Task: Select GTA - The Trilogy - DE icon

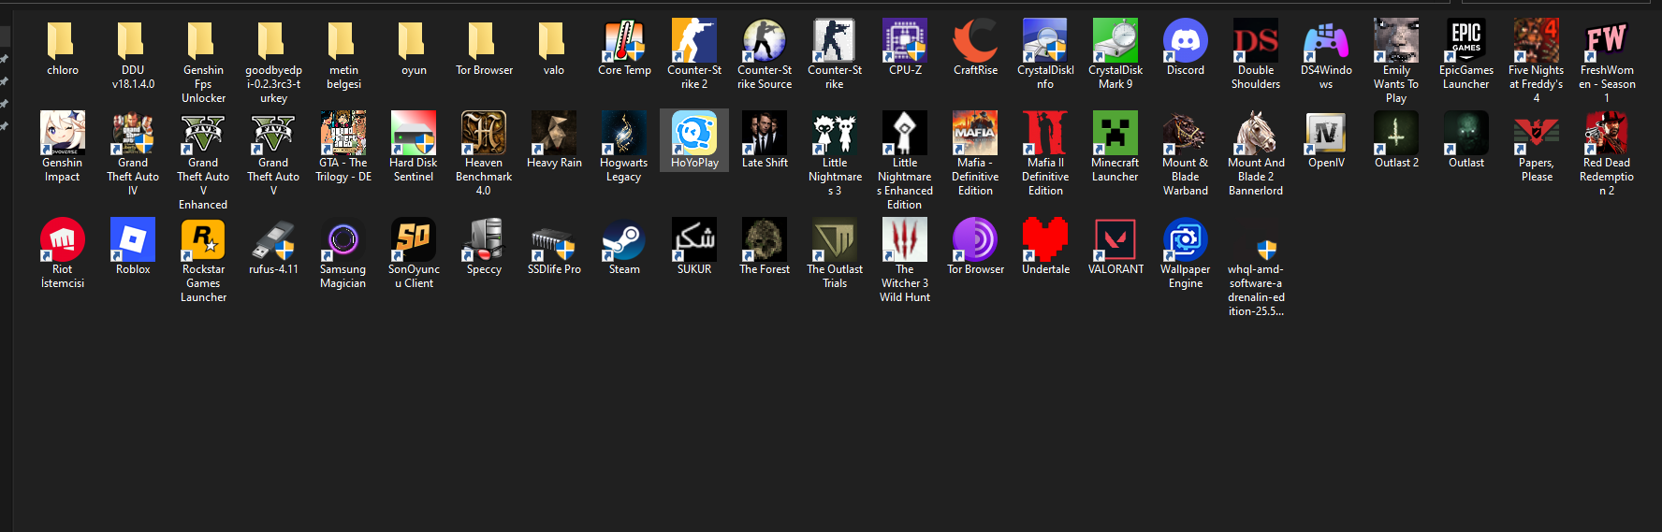Action: pos(343,133)
